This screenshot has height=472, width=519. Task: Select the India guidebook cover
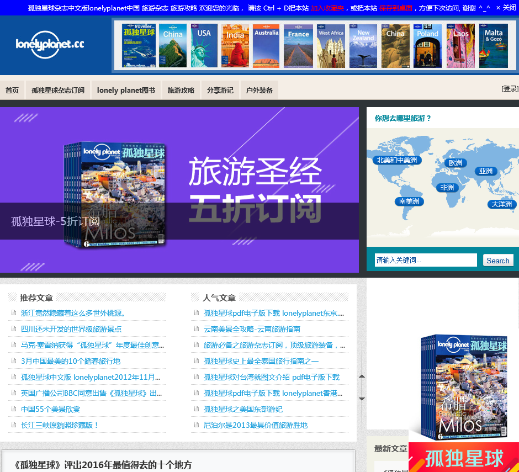click(x=235, y=46)
